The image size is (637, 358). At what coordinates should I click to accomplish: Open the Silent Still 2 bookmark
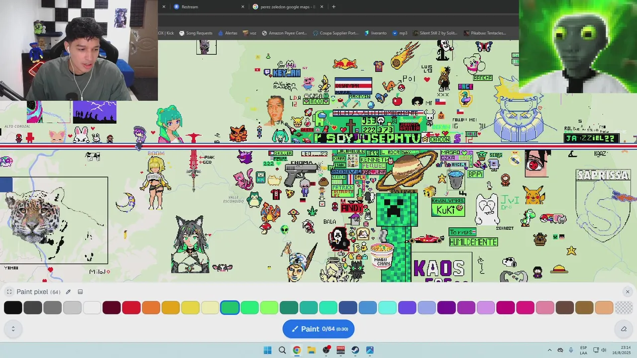coord(434,33)
